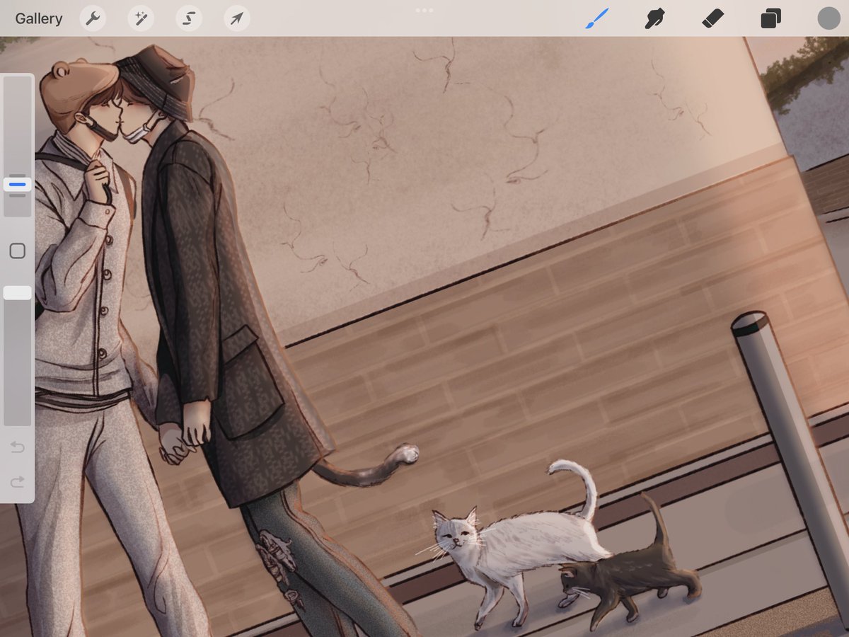Screen dimensions: 849x637
Task: Open the active color picker circle
Action: (x=828, y=18)
